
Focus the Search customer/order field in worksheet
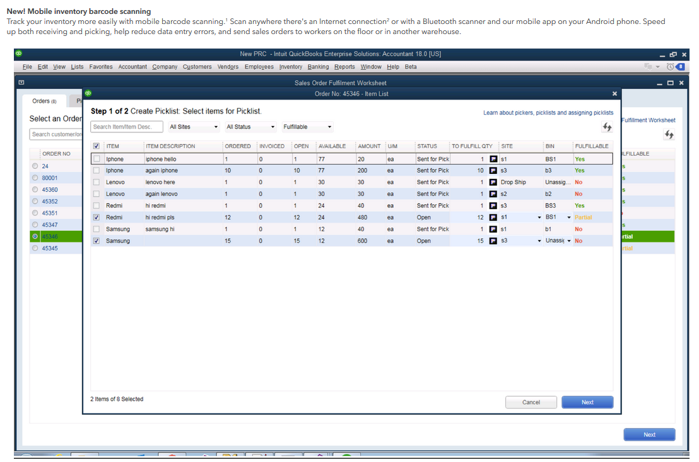pyautogui.click(x=56, y=134)
